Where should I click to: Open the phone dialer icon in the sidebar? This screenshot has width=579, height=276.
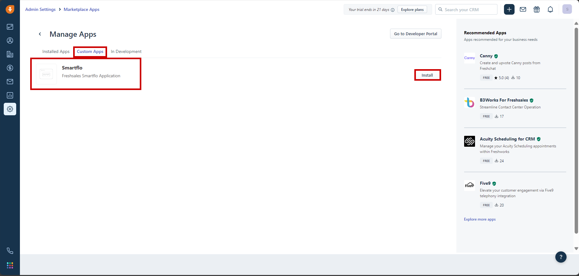click(10, 251)
